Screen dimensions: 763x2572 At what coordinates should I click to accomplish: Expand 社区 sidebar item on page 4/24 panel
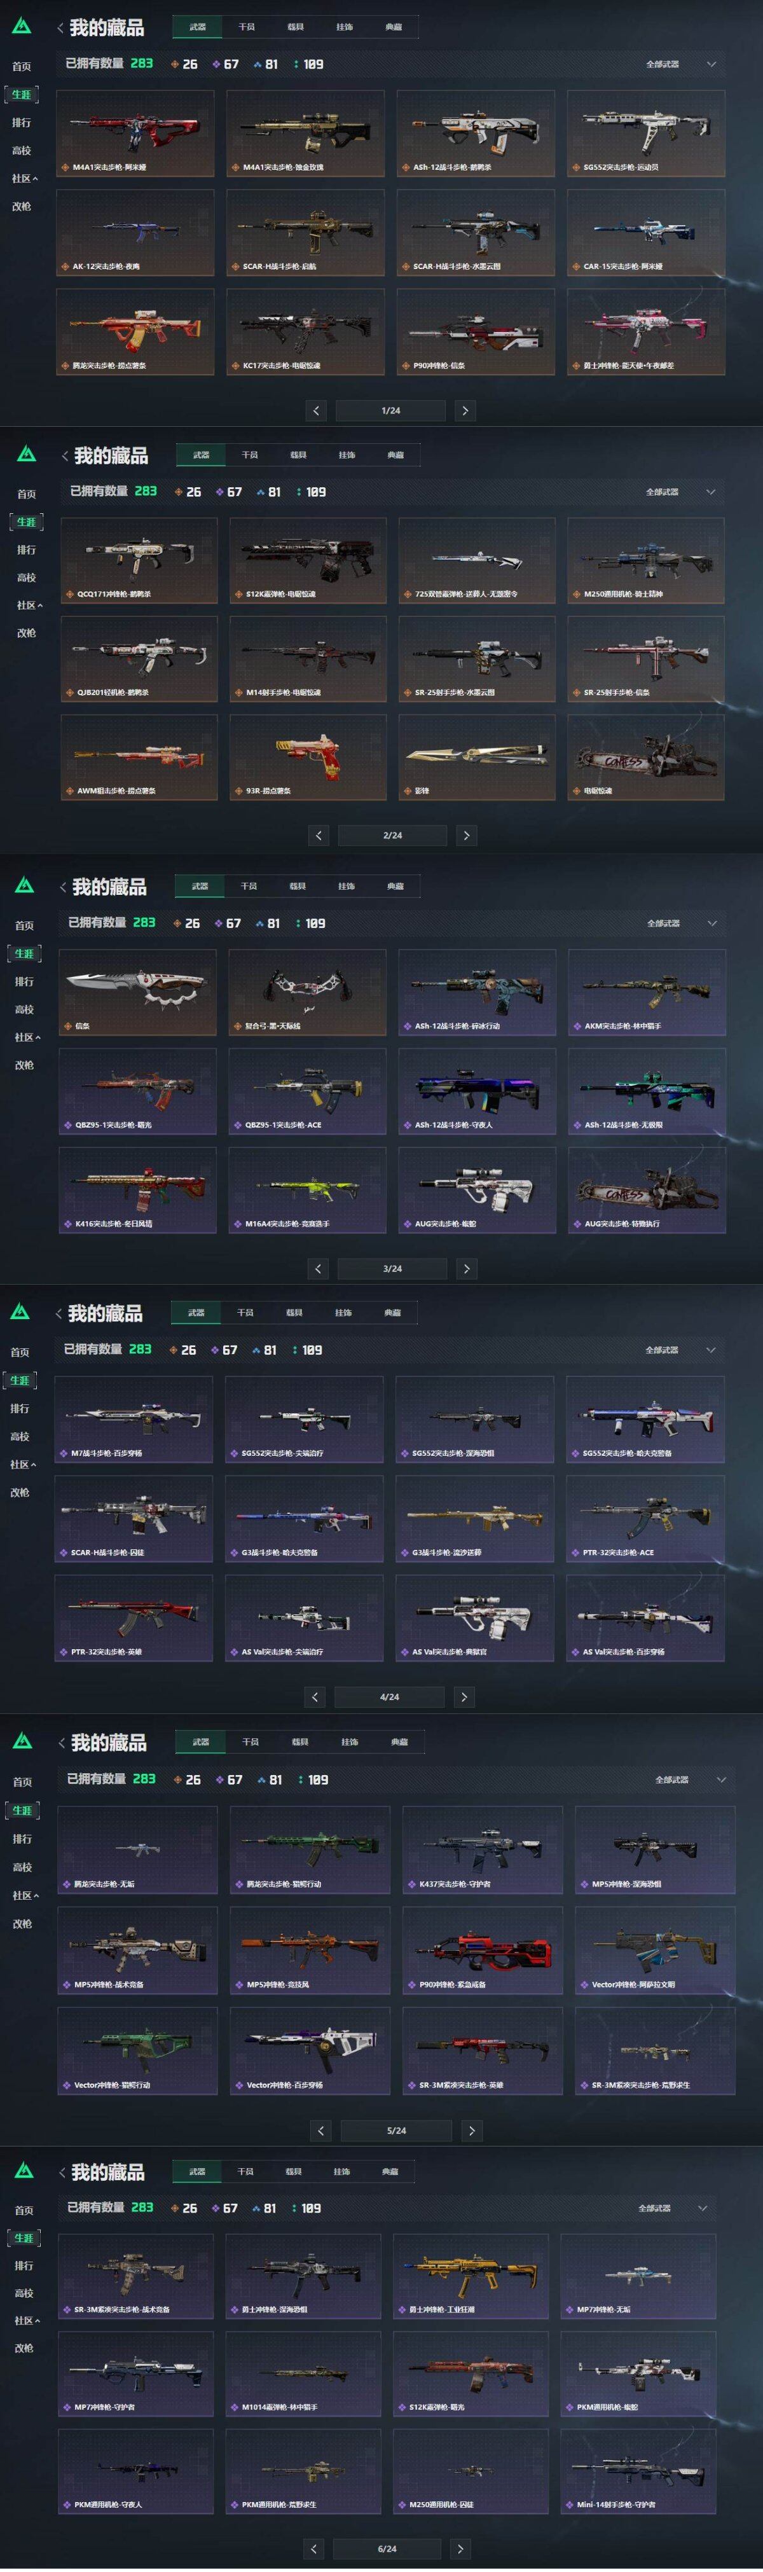[23, 1465]
